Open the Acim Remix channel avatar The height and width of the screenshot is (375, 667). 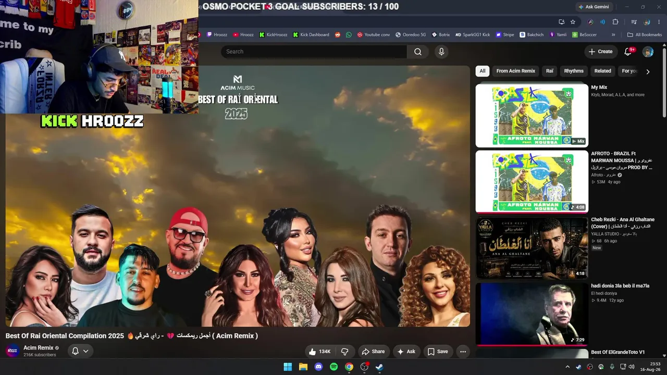(x=13, y=351)
